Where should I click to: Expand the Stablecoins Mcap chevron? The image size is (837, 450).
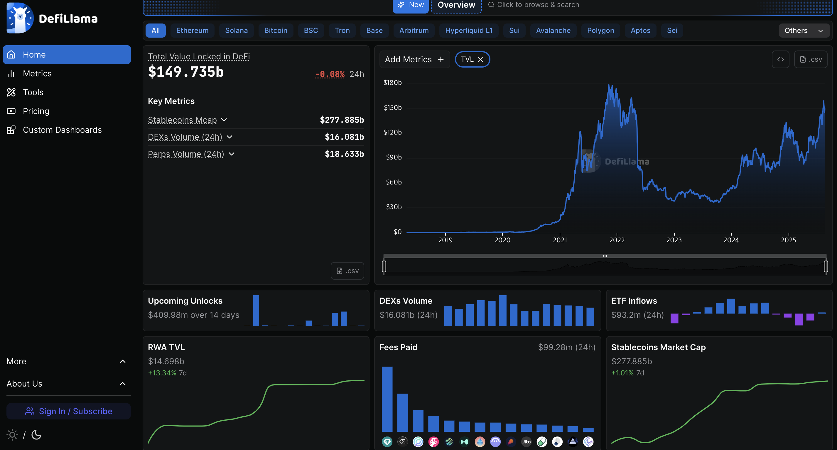[x=224, y=120]
